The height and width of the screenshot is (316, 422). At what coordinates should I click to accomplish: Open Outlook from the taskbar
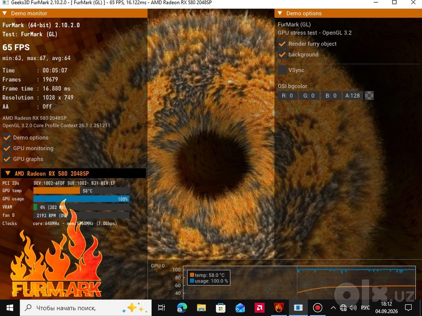240,308
